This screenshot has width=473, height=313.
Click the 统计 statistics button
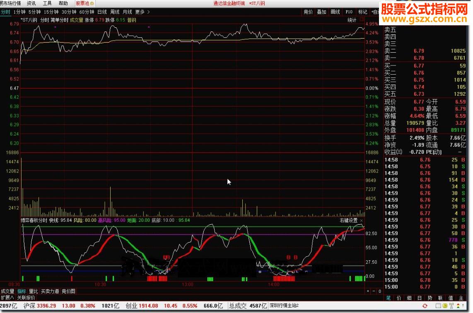(x=352, y=20)
